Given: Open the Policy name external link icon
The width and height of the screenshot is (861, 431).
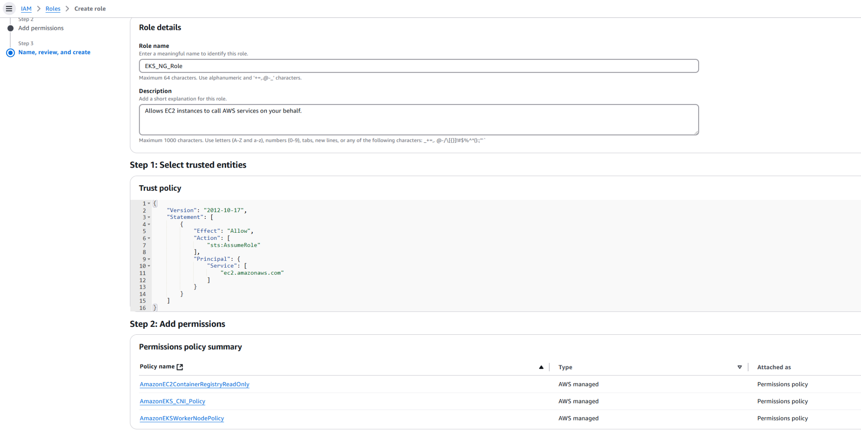Looking at the screenshot, I should 180,367.
